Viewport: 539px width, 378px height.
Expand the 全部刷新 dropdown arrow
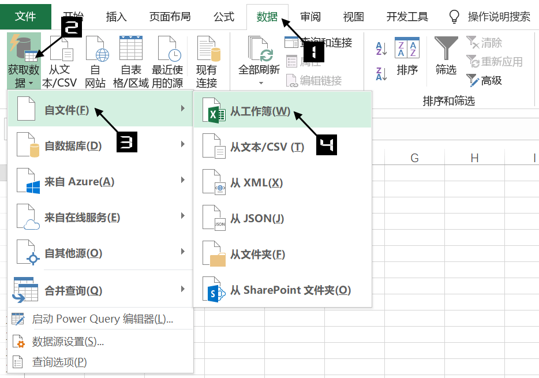tap(261, 83)
